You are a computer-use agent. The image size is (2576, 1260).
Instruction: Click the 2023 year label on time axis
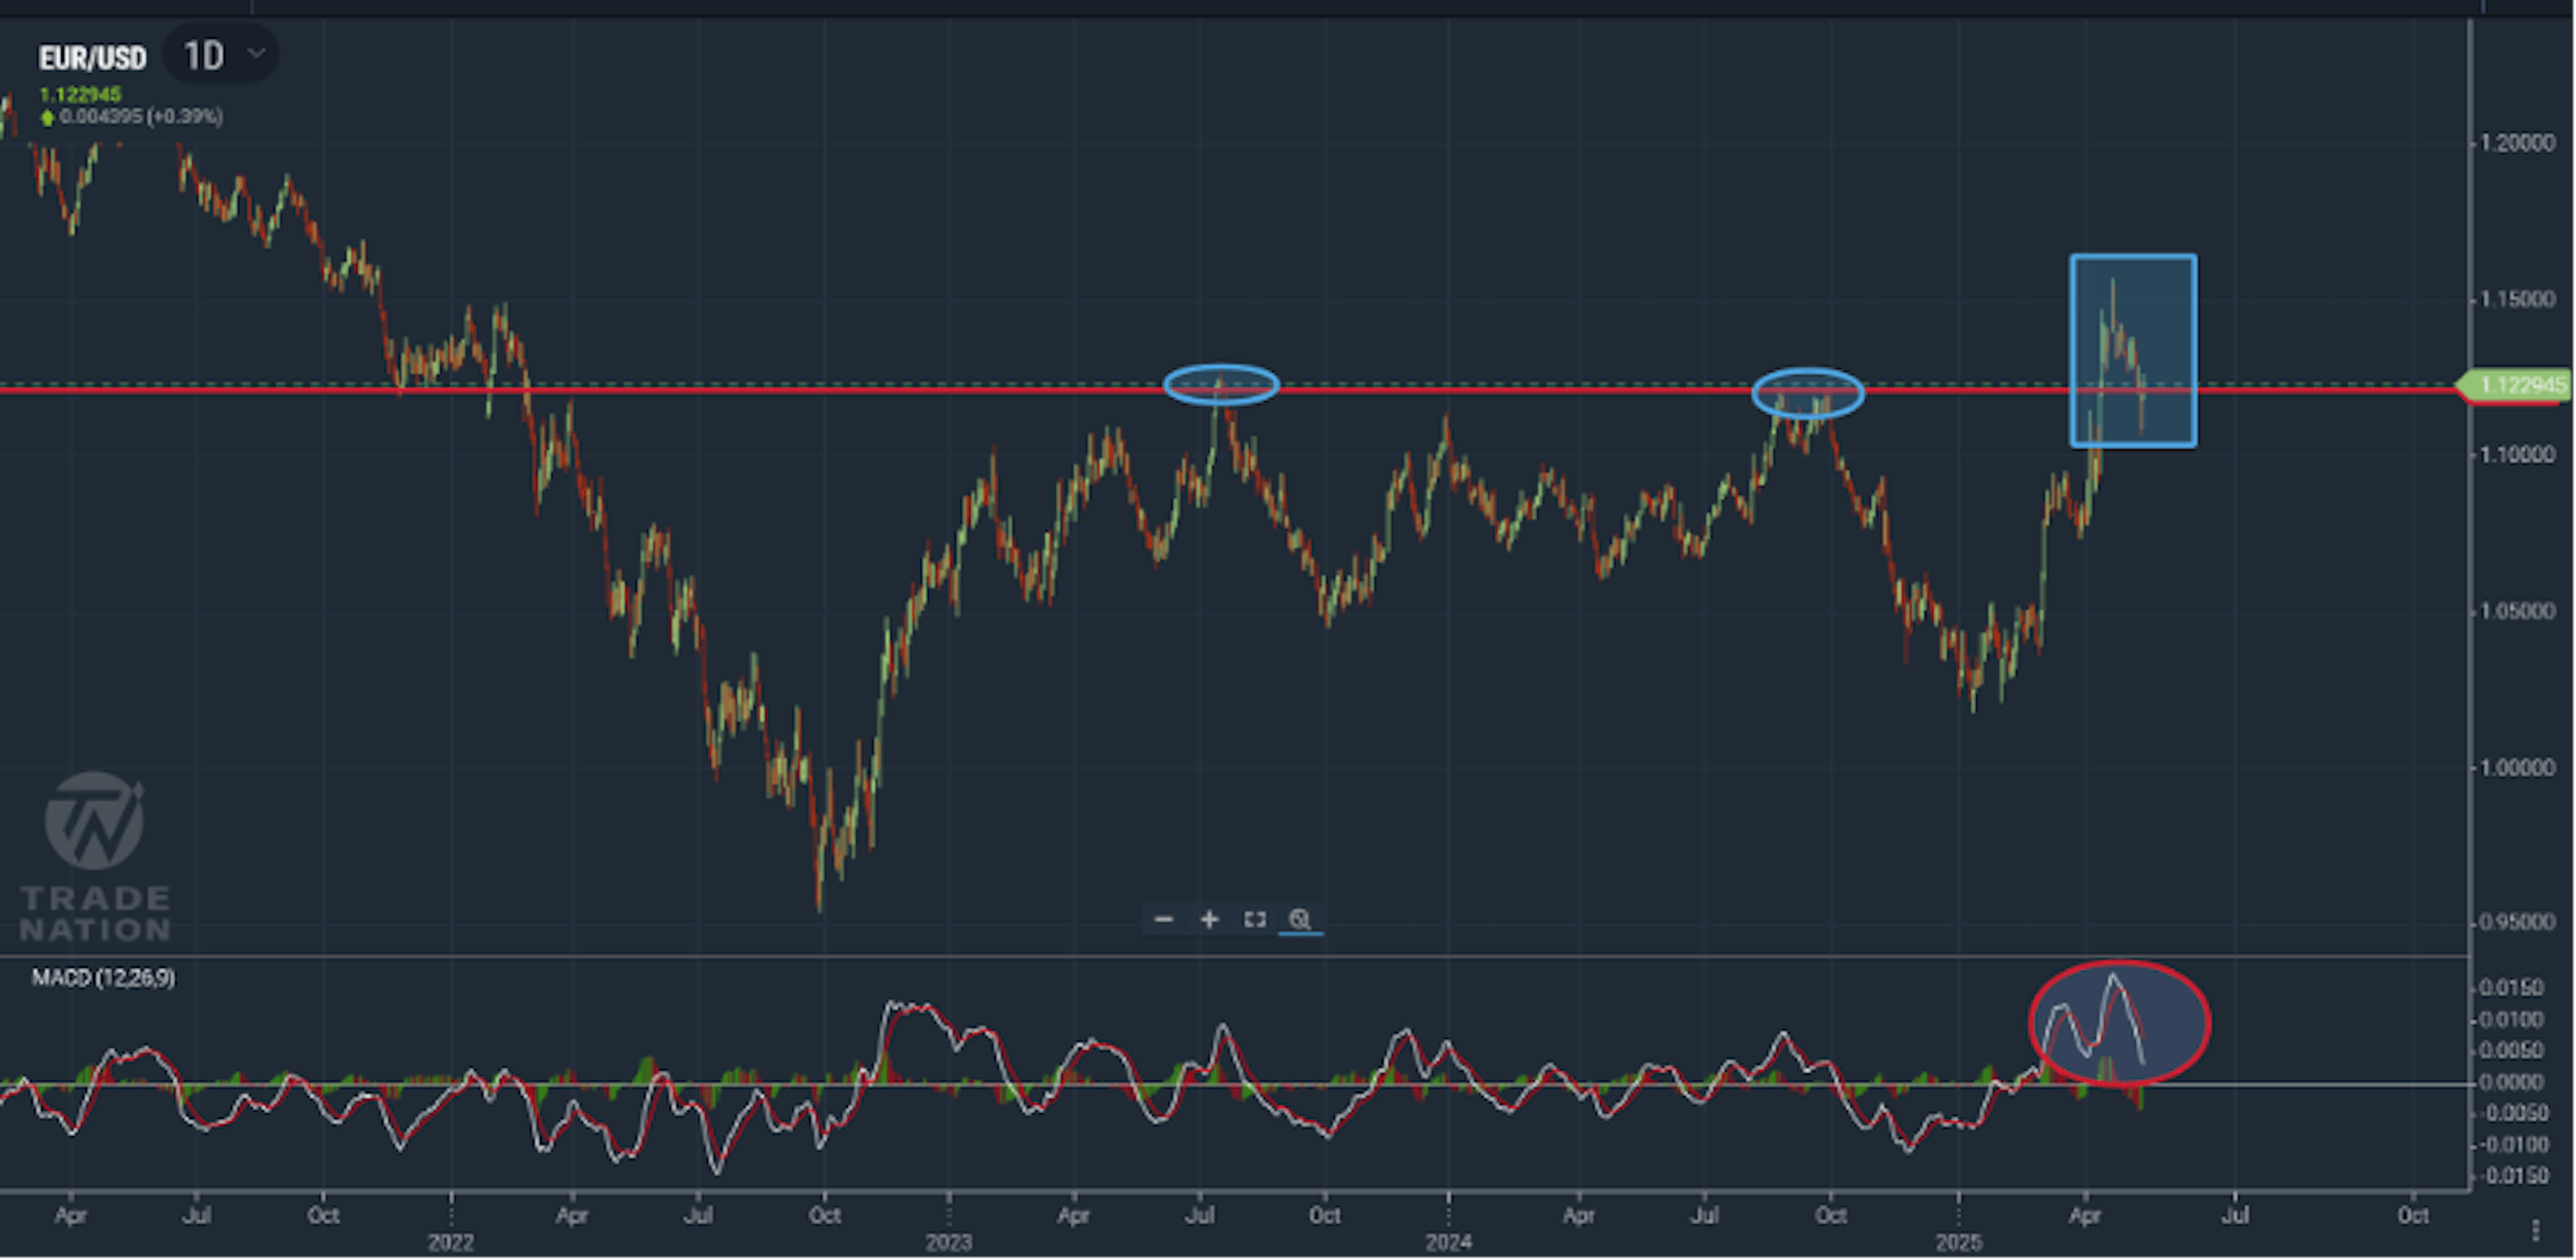click(948, 1243)
